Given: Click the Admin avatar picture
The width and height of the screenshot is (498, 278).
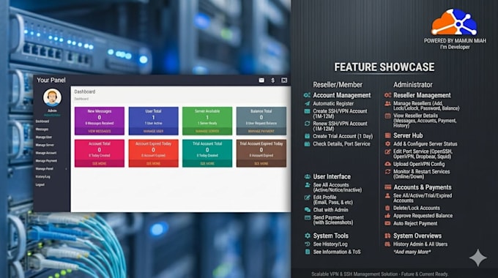Looking at the screenshot, I should coord(52,98).
